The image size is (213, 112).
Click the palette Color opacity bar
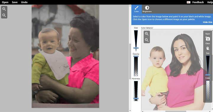pyautogui.click(x=208, y=90)
